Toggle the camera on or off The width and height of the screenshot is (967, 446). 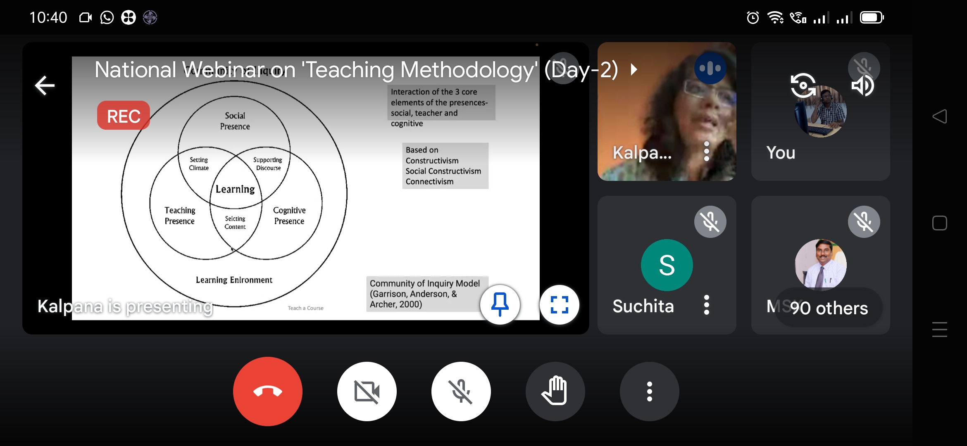coord(367,391)
